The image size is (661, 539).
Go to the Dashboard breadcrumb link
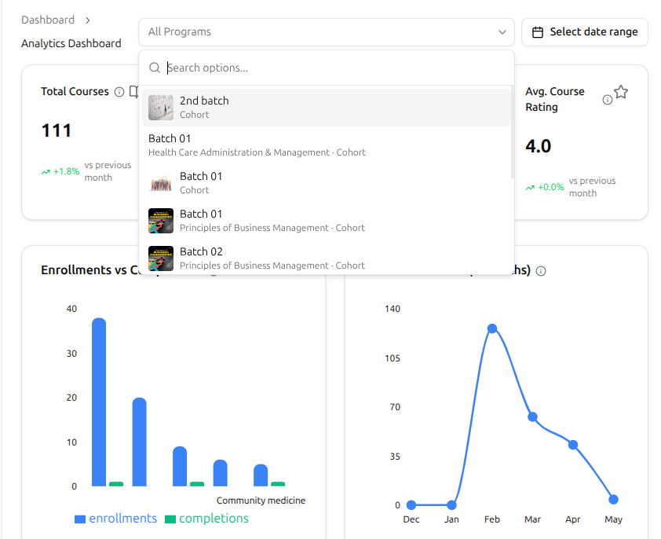[48, 20]
